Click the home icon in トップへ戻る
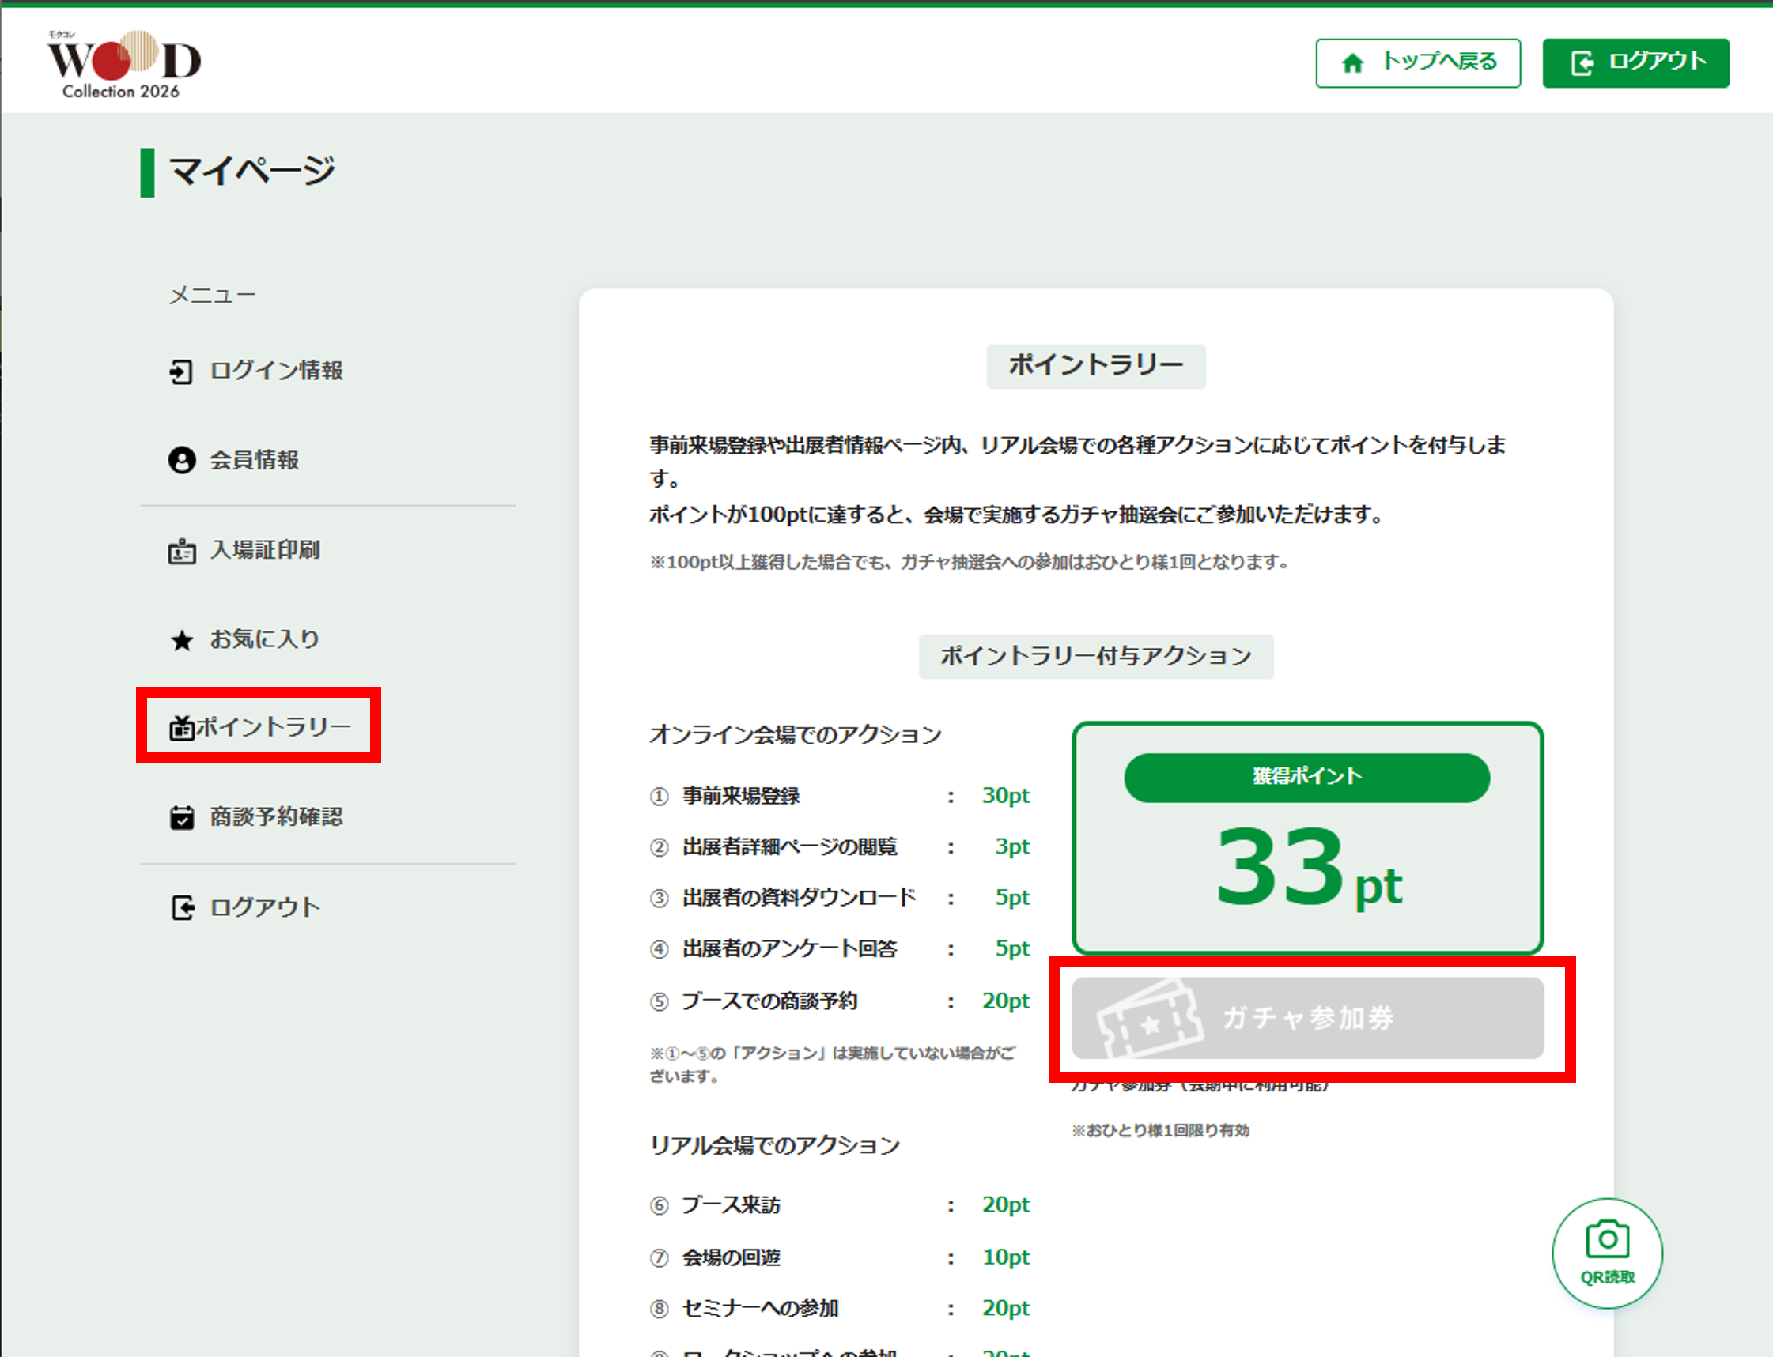 click(x=1353, y=63)
